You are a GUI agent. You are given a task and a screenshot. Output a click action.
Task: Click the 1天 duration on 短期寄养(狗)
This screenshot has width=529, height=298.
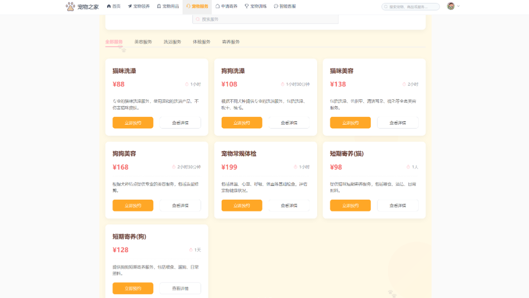197,250
